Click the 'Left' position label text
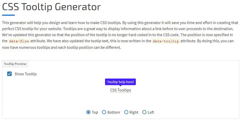The width and height of the screenshot is (241, 121). (x=151, y=112)
